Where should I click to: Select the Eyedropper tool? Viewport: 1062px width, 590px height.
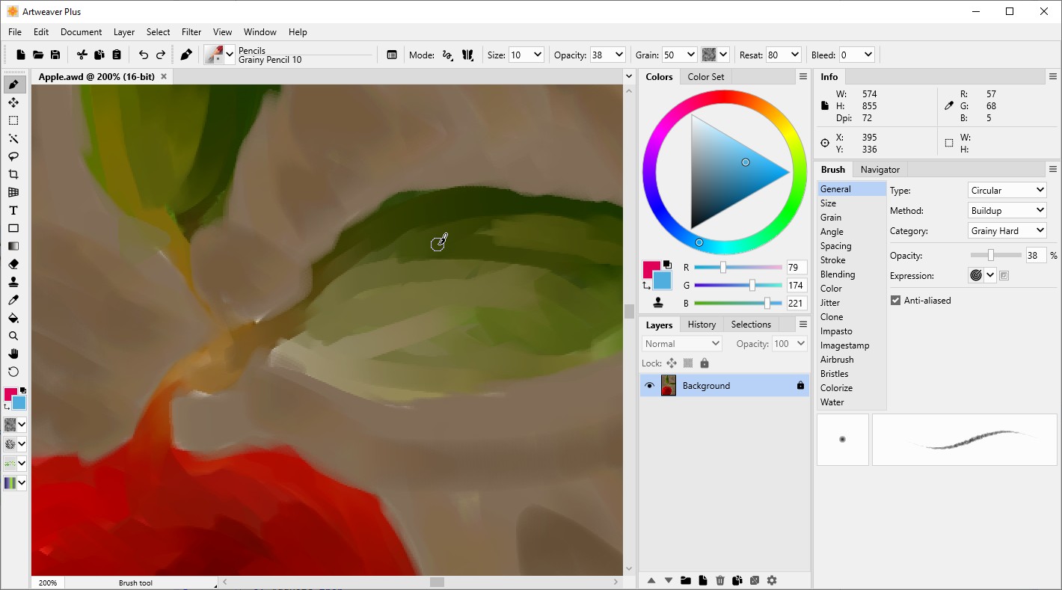coord(13,300)
